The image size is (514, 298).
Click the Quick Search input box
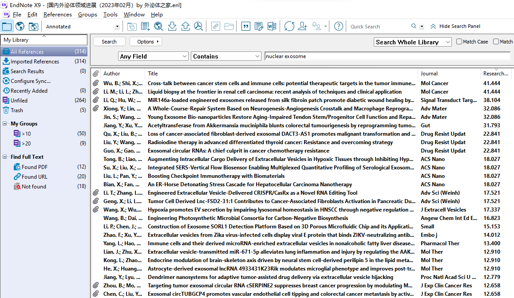379,27
